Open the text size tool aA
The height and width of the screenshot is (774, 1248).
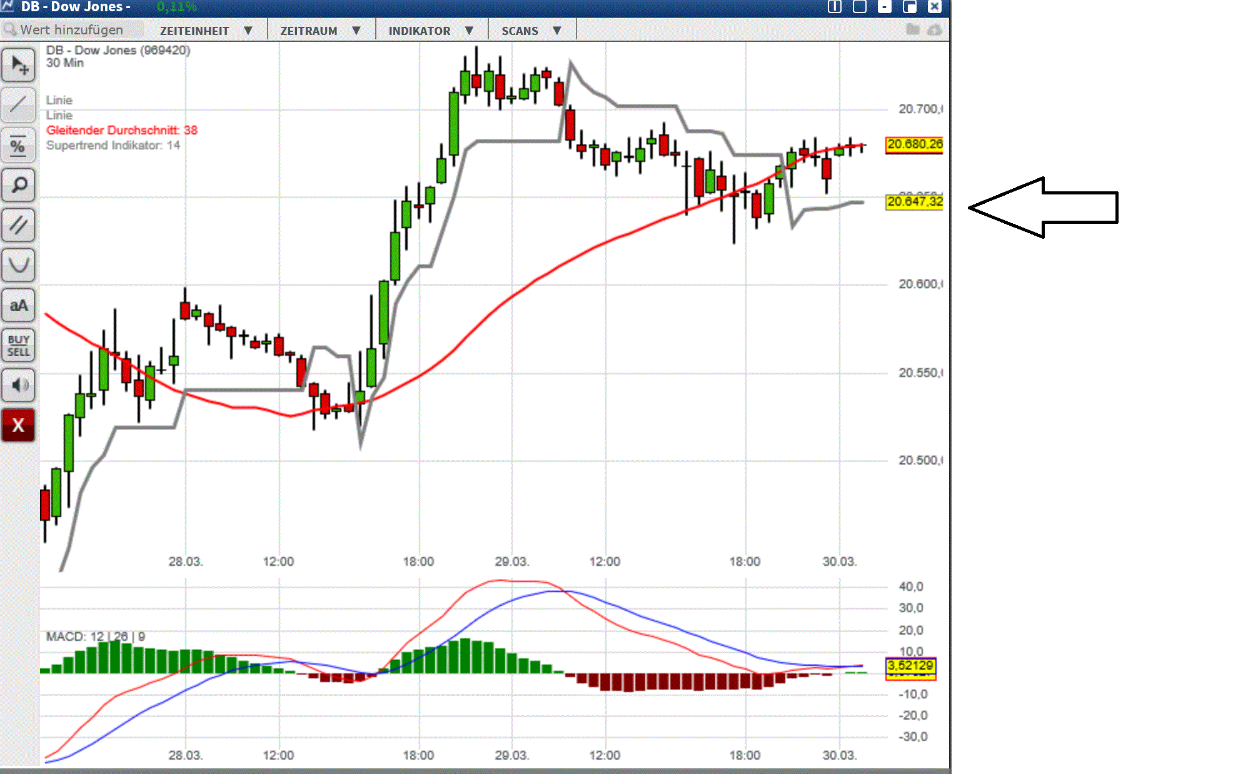(x=18, y=305)
